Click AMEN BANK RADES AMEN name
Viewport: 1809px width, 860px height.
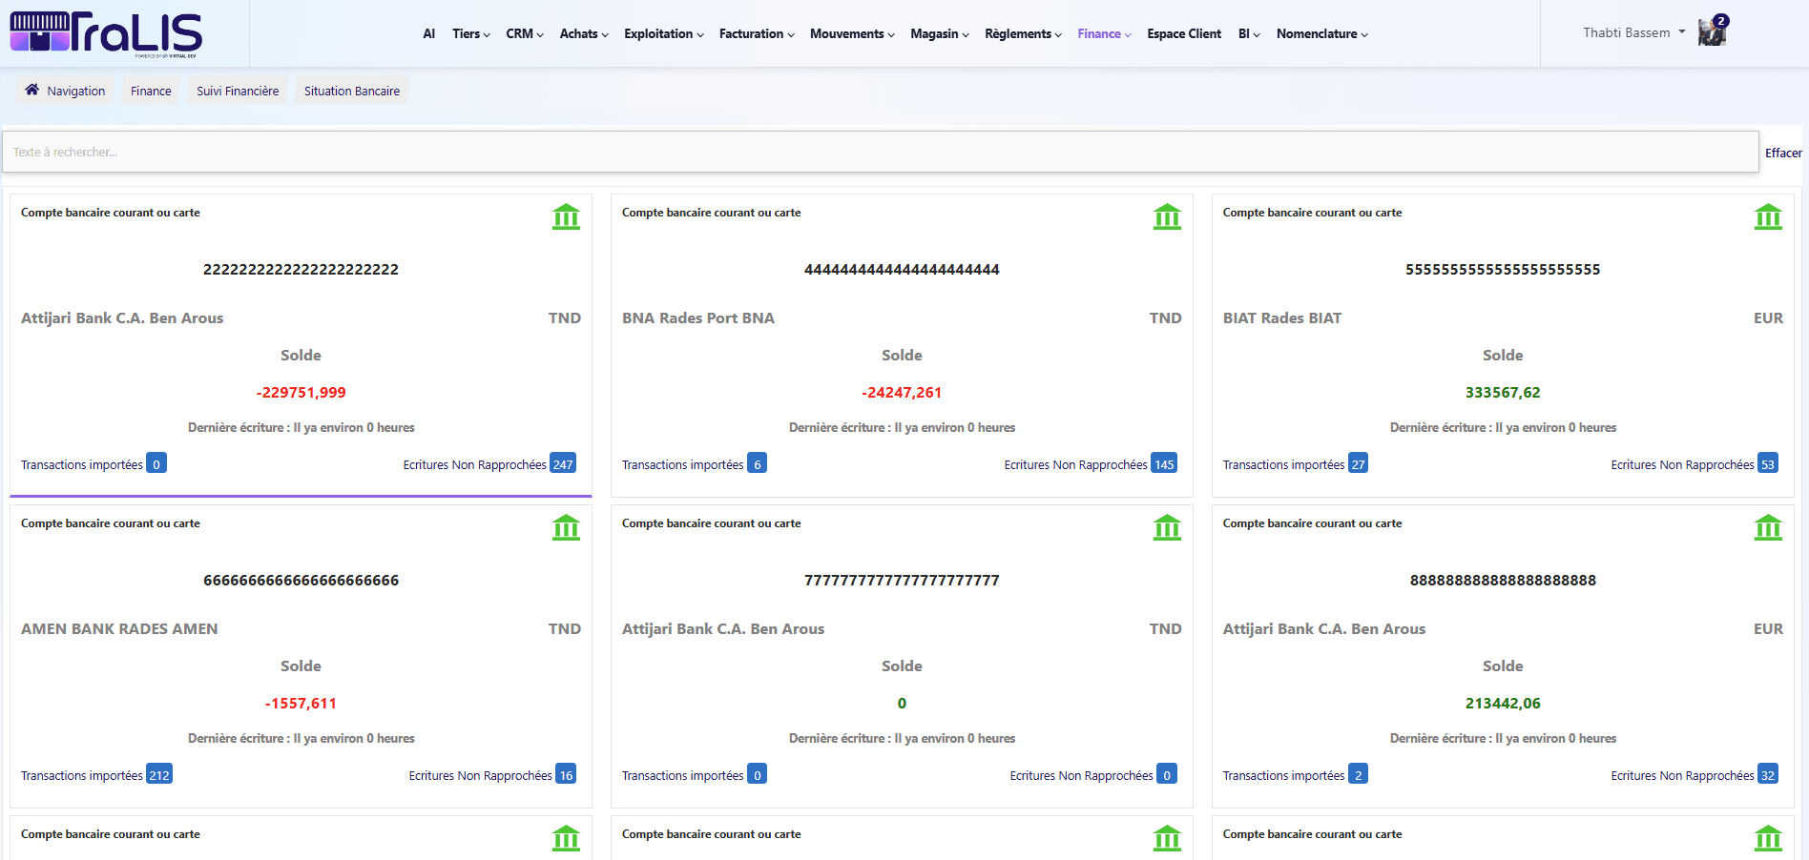[x=119, y=628]
